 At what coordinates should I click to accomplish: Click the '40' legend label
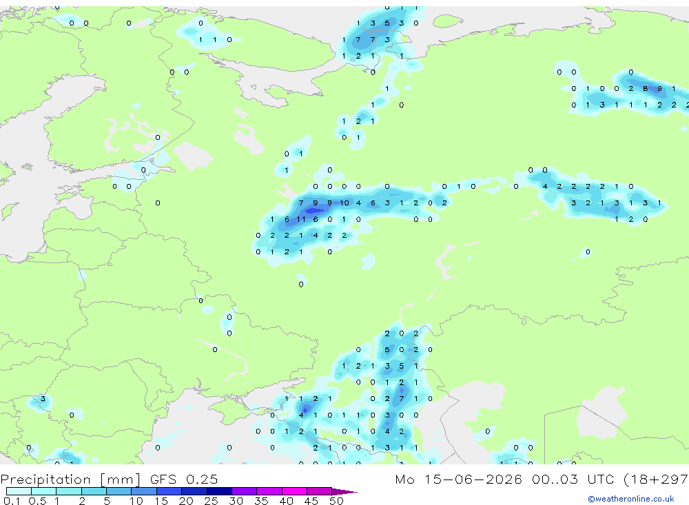pyautogui.click(x=287, y=501)
